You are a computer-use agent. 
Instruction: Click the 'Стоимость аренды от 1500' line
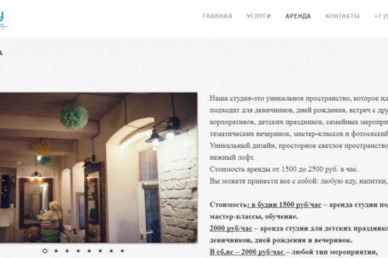point(284,169)
